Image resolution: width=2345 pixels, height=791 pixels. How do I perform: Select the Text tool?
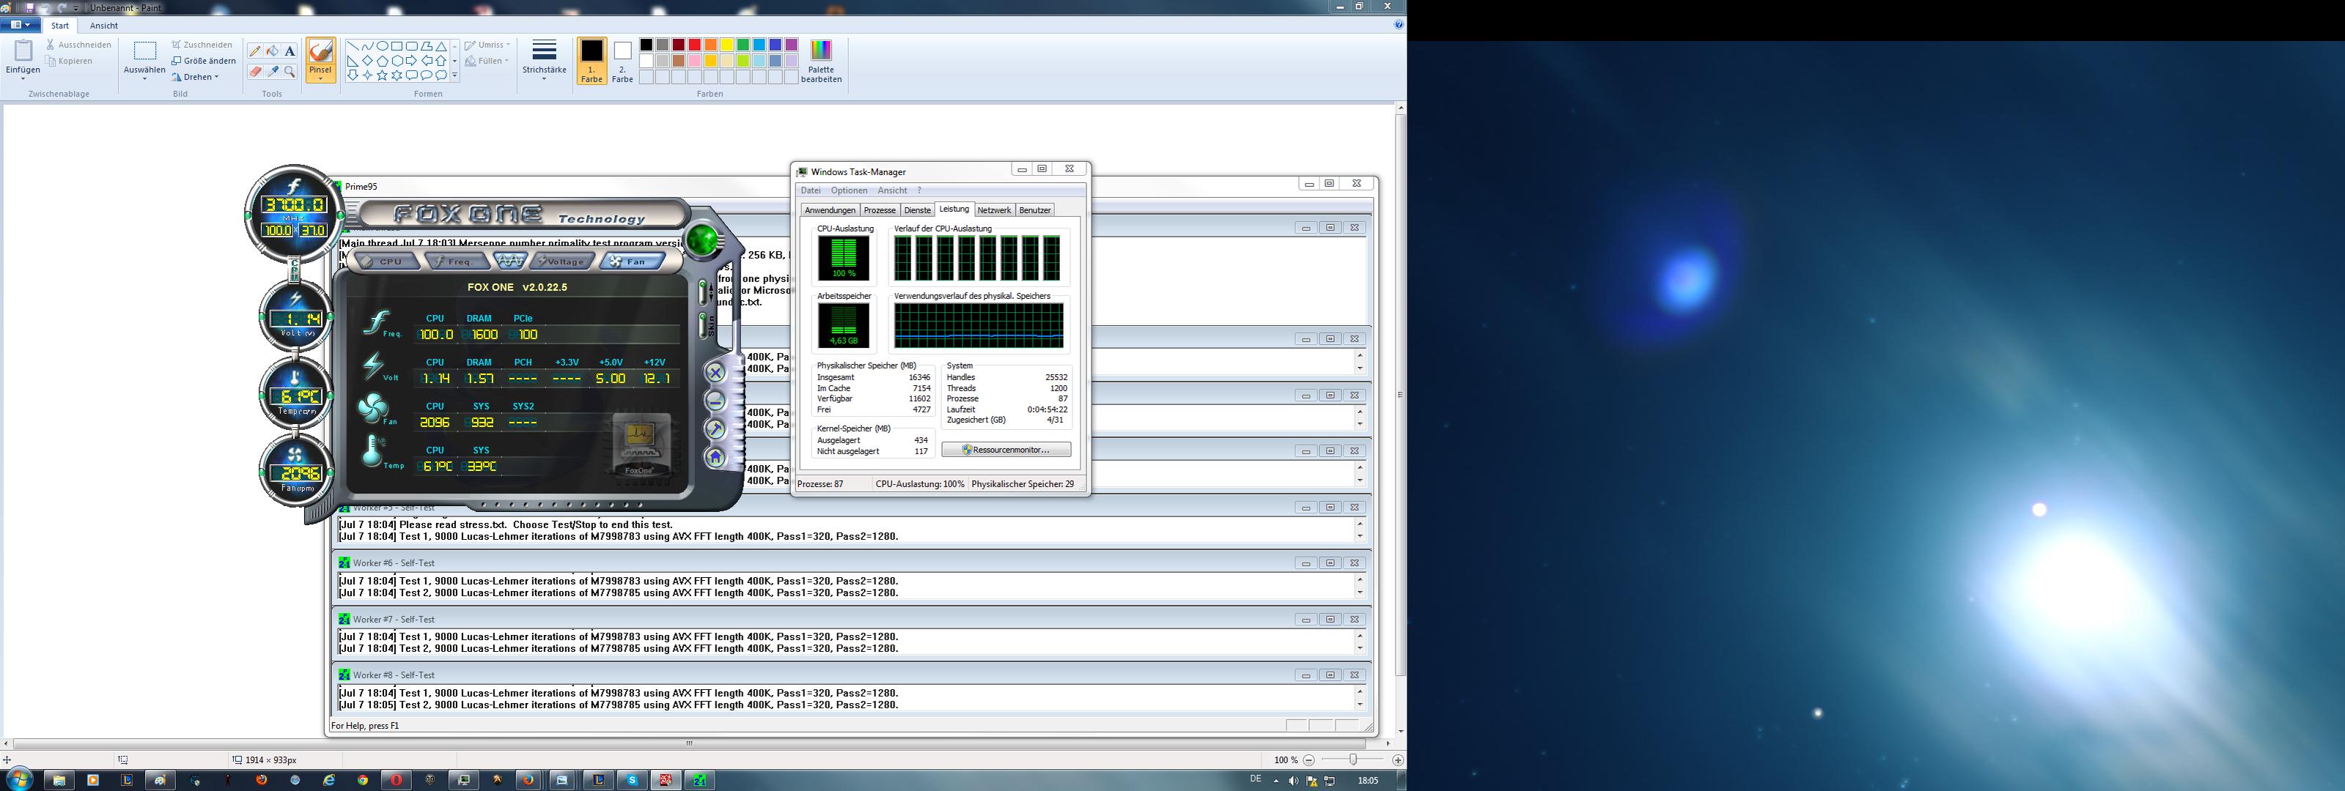click(x=290, y=51)
